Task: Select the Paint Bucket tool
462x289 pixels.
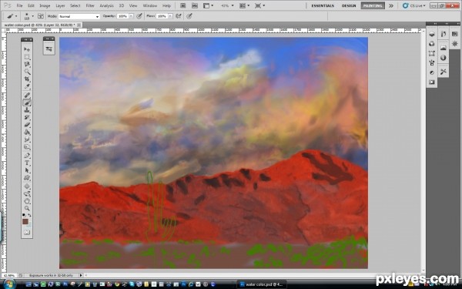Action: click(27, 132)
